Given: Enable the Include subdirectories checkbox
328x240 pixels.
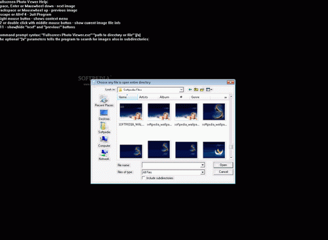Looking at the screenshot, I should pyautogui.click(x=144, y=178).
